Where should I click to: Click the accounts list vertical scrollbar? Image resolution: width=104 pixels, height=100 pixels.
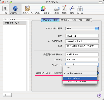click(x=27, y=56)
